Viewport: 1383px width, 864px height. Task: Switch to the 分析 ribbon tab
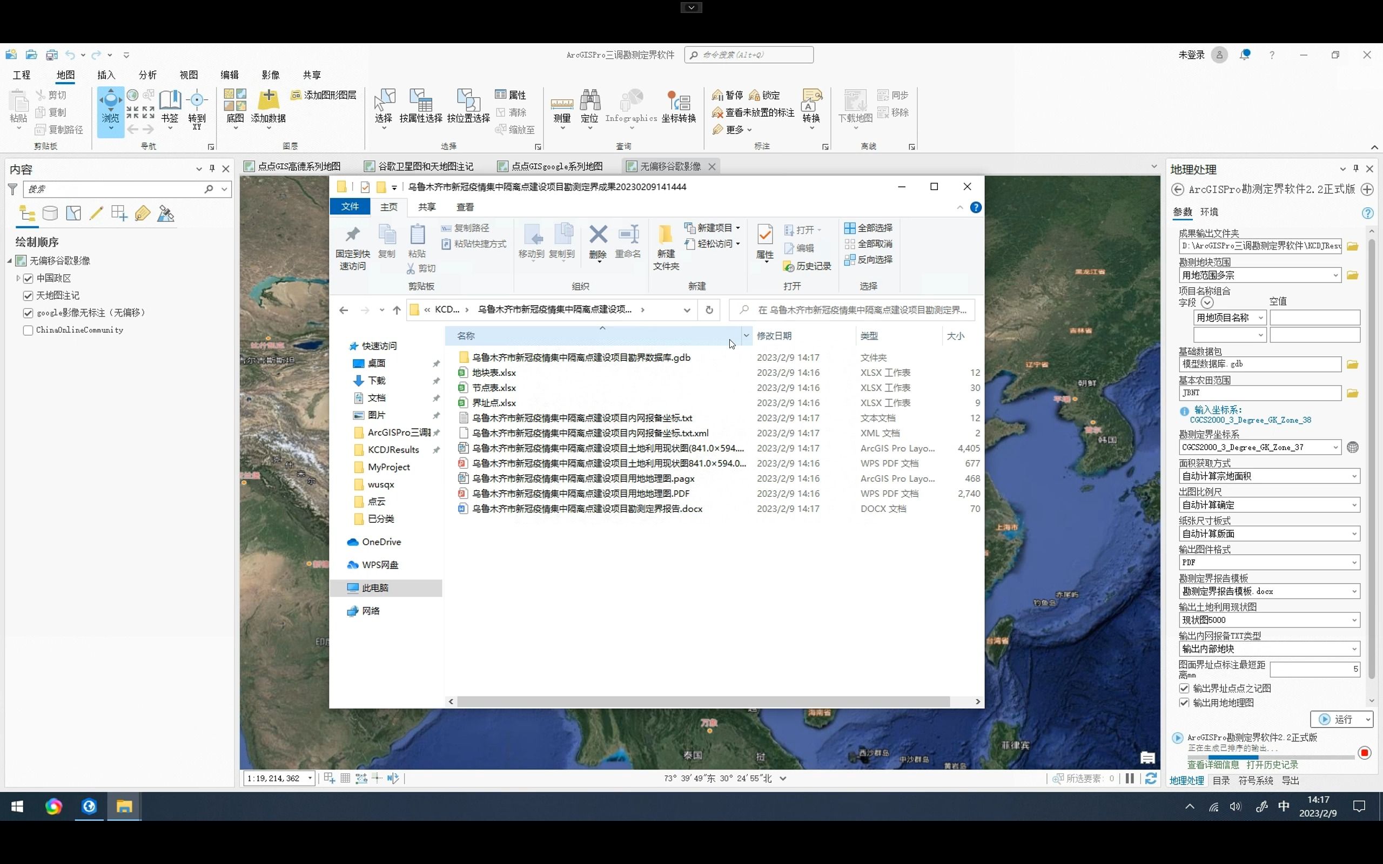pyautogui.click(x=147, y=75)
